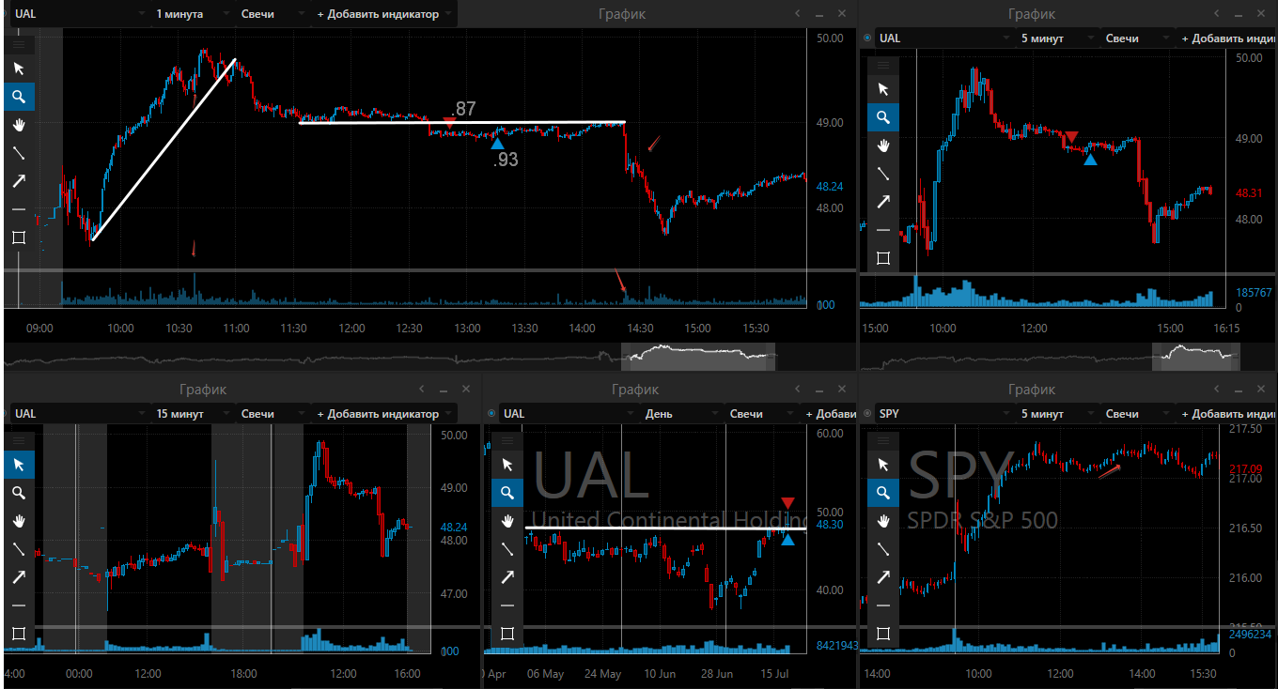Click zoom tool in UAL День chart
Screen dimensions: 1278x689
tap(507, 493)
